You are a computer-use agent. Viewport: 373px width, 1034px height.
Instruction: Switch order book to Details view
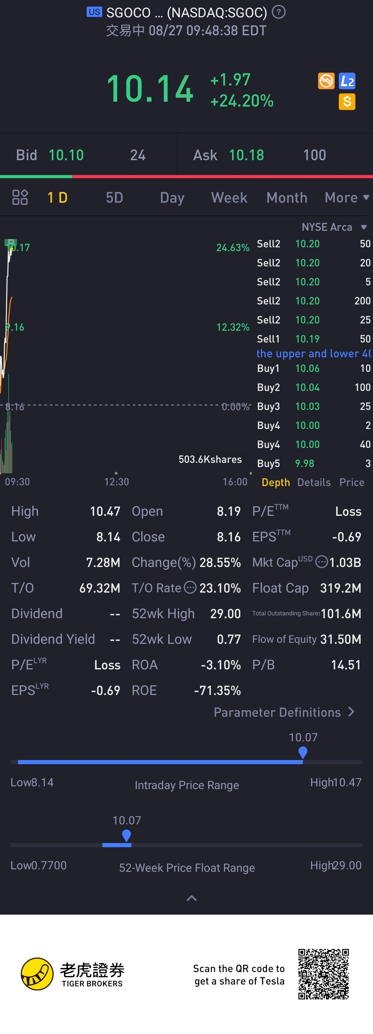coord(314,482)
